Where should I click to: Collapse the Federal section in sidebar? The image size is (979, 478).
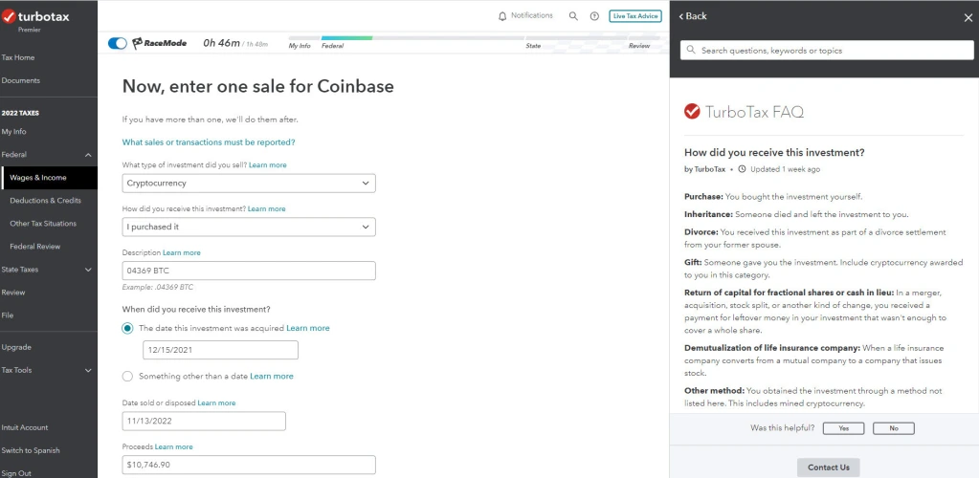(88, 154)
